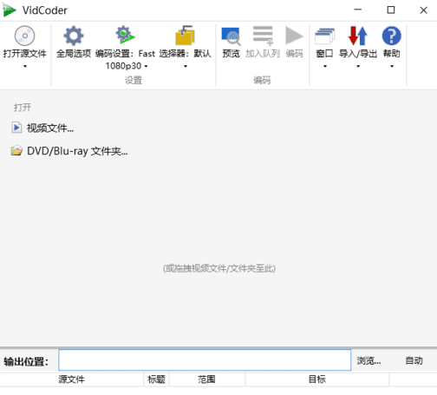Open the preview magnifier icon
Screen dimensions: 437x395
[x=231, y=36]
